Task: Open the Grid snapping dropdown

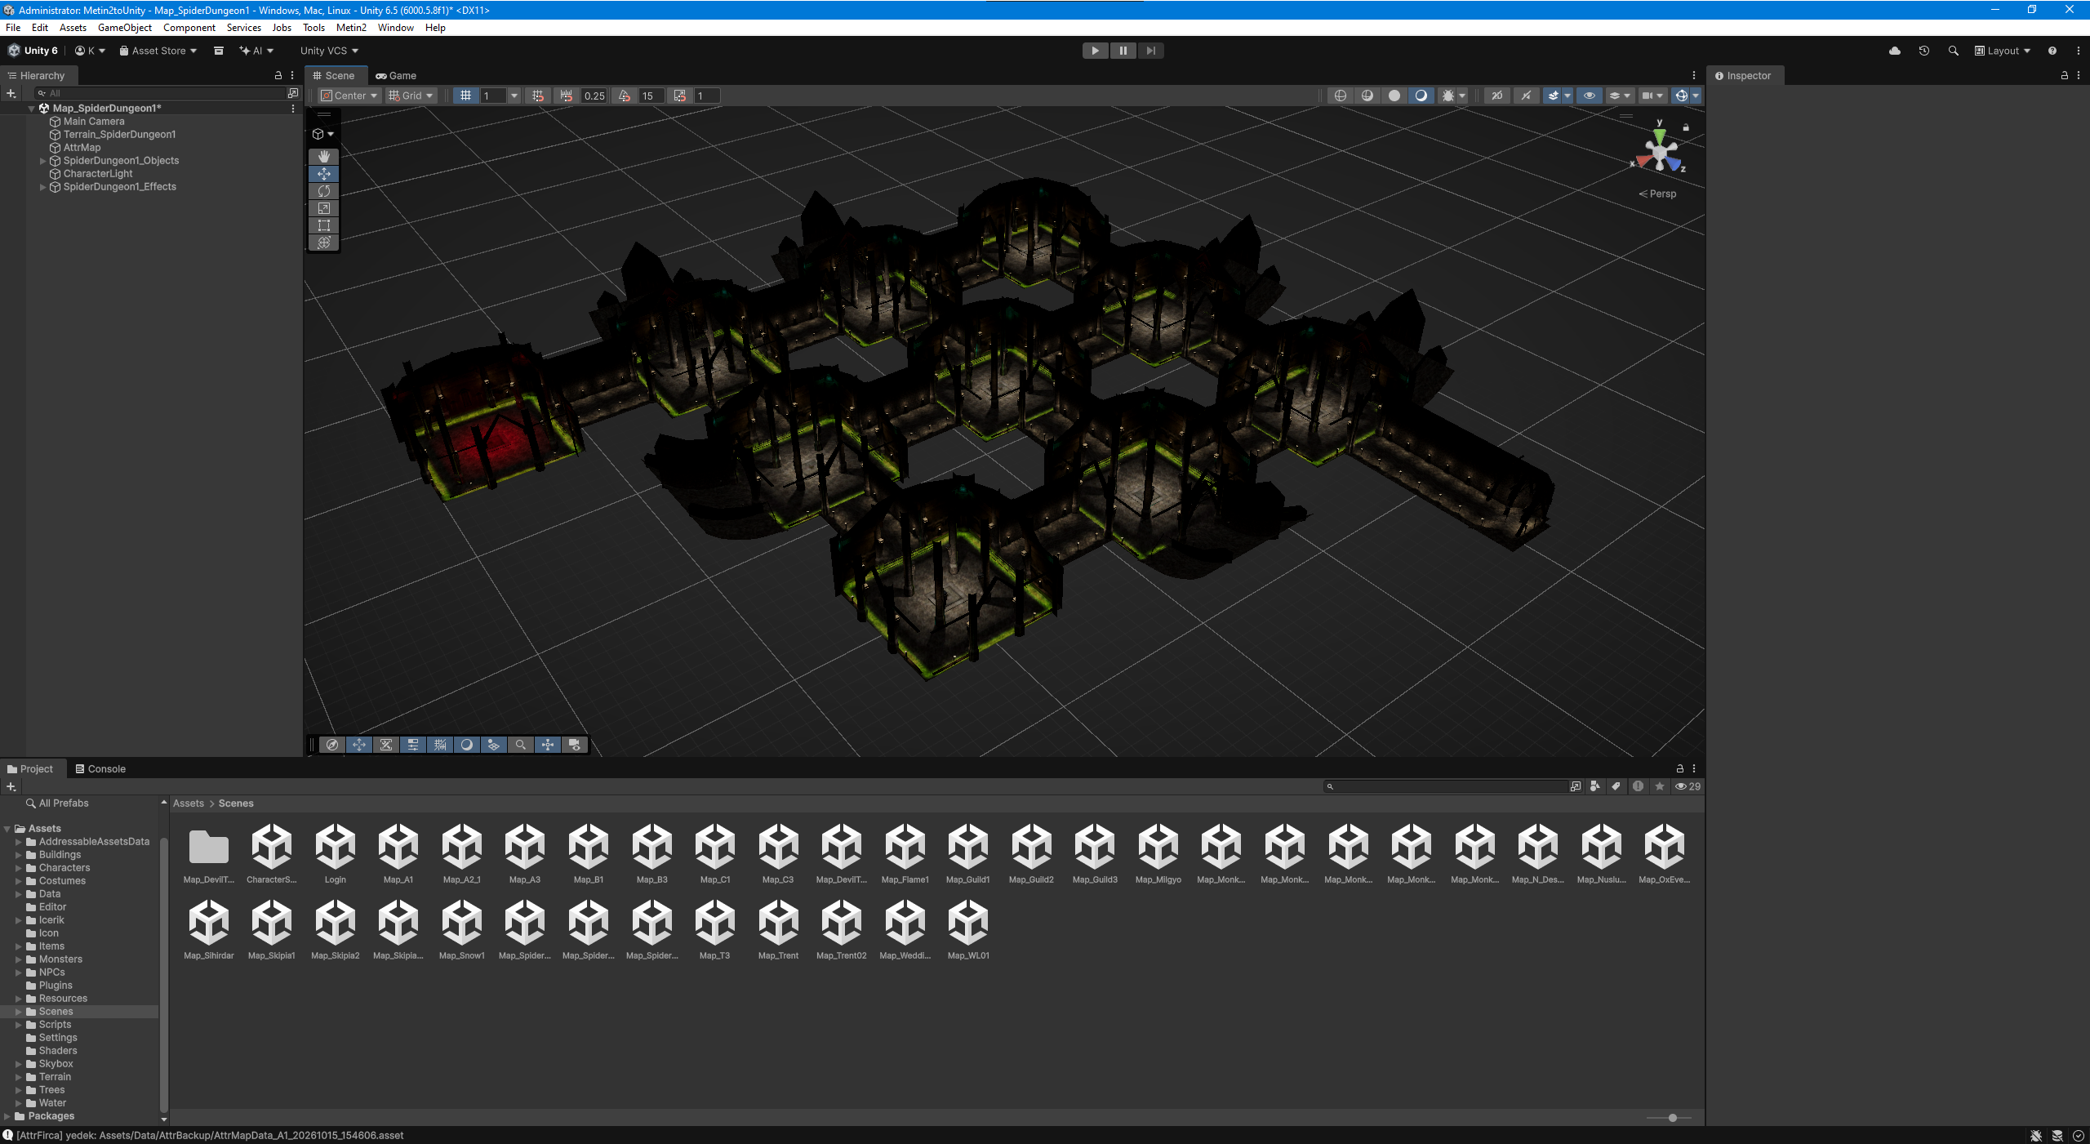Action: [411, 96]
